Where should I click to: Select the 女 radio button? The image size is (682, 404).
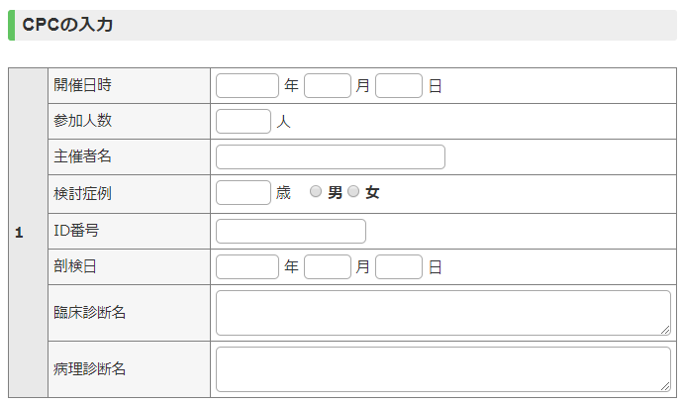(353, 191)
